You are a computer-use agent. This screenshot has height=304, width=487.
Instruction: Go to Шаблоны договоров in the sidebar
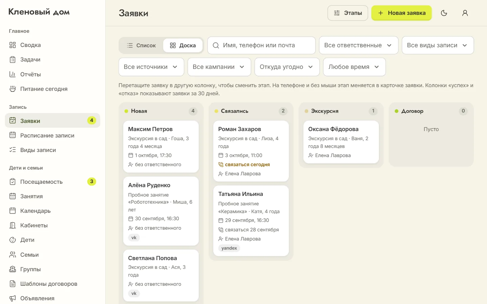pos(52,284)
